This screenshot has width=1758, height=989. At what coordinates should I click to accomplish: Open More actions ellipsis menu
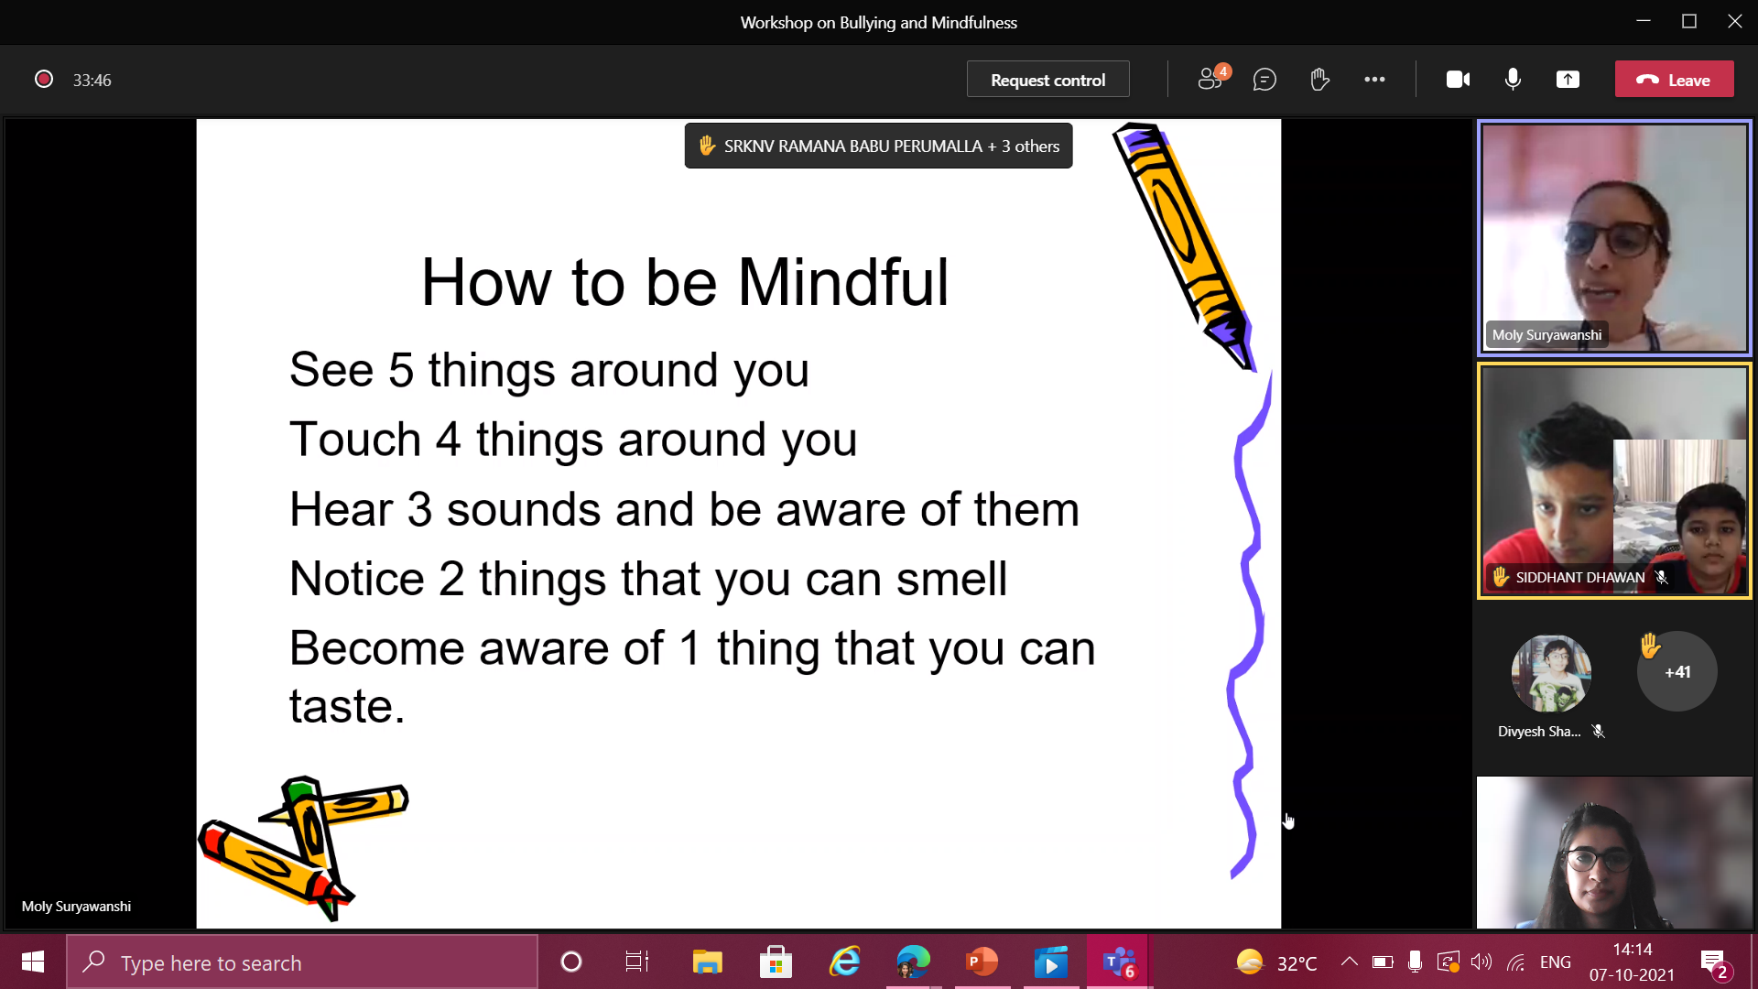click(1374, 80)
